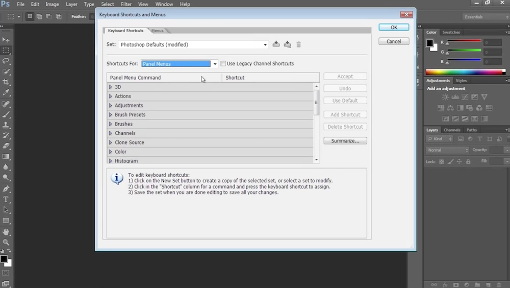Select the Gradient tool

6,156
